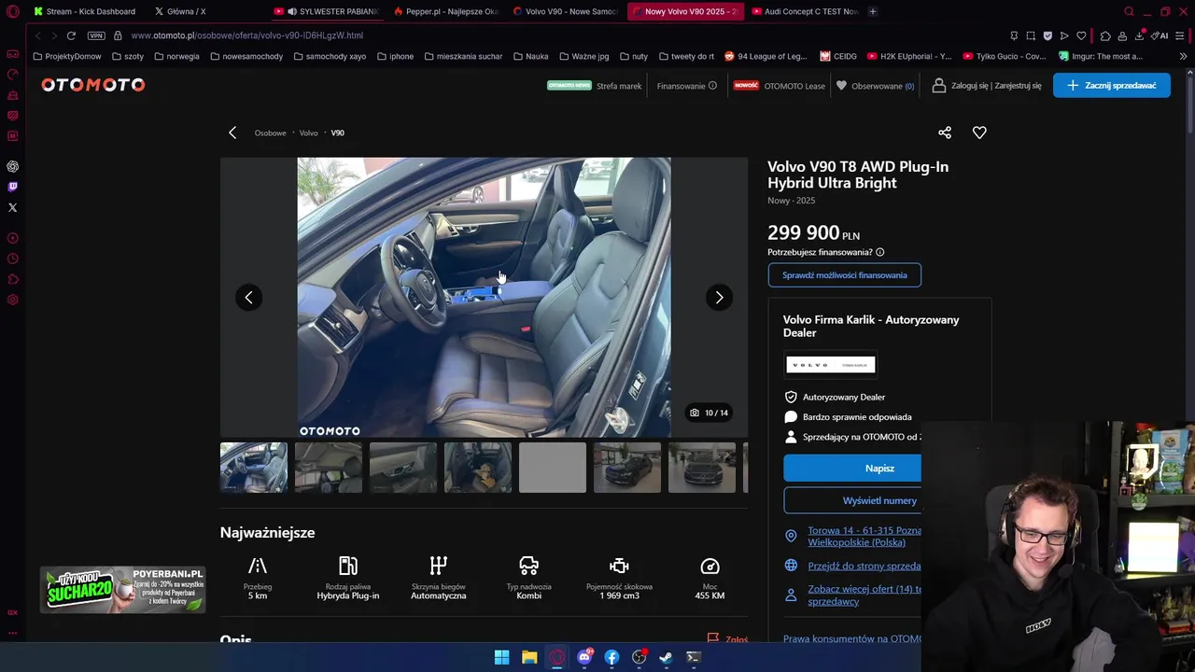Open Discord from taskbar
Screen dimensions: 1195x672
[584, 657]
